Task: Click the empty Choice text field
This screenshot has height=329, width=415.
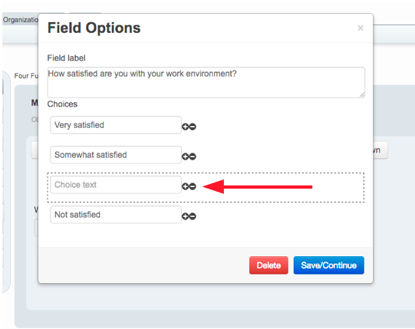Action: point(116,185)
